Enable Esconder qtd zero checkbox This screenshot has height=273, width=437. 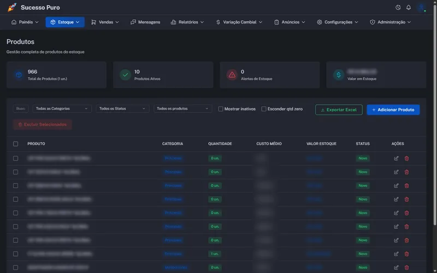(264, 109)
